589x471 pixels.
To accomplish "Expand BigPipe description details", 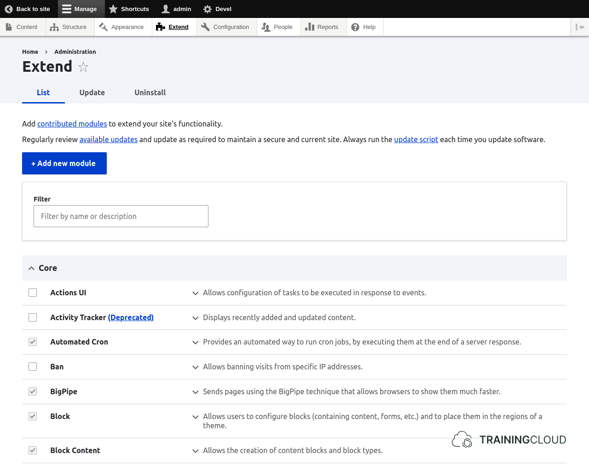I will click(x=196, y=392).
